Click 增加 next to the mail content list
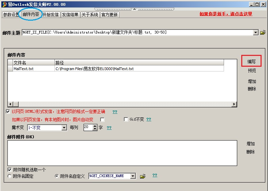The width and height of the screenshot is (268, 191). (x=252, y=81)
